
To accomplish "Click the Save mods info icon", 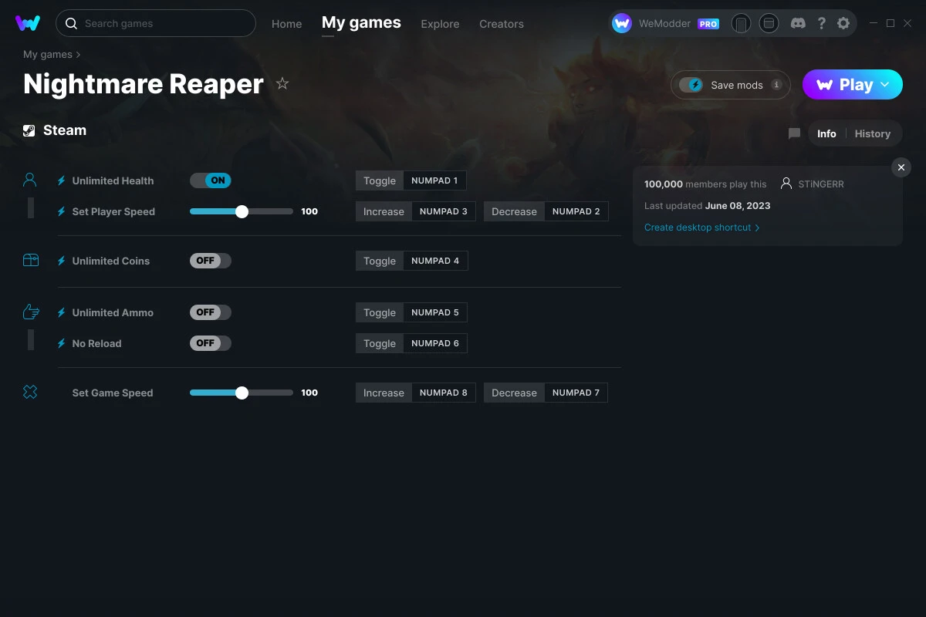I will click(776, 85).
